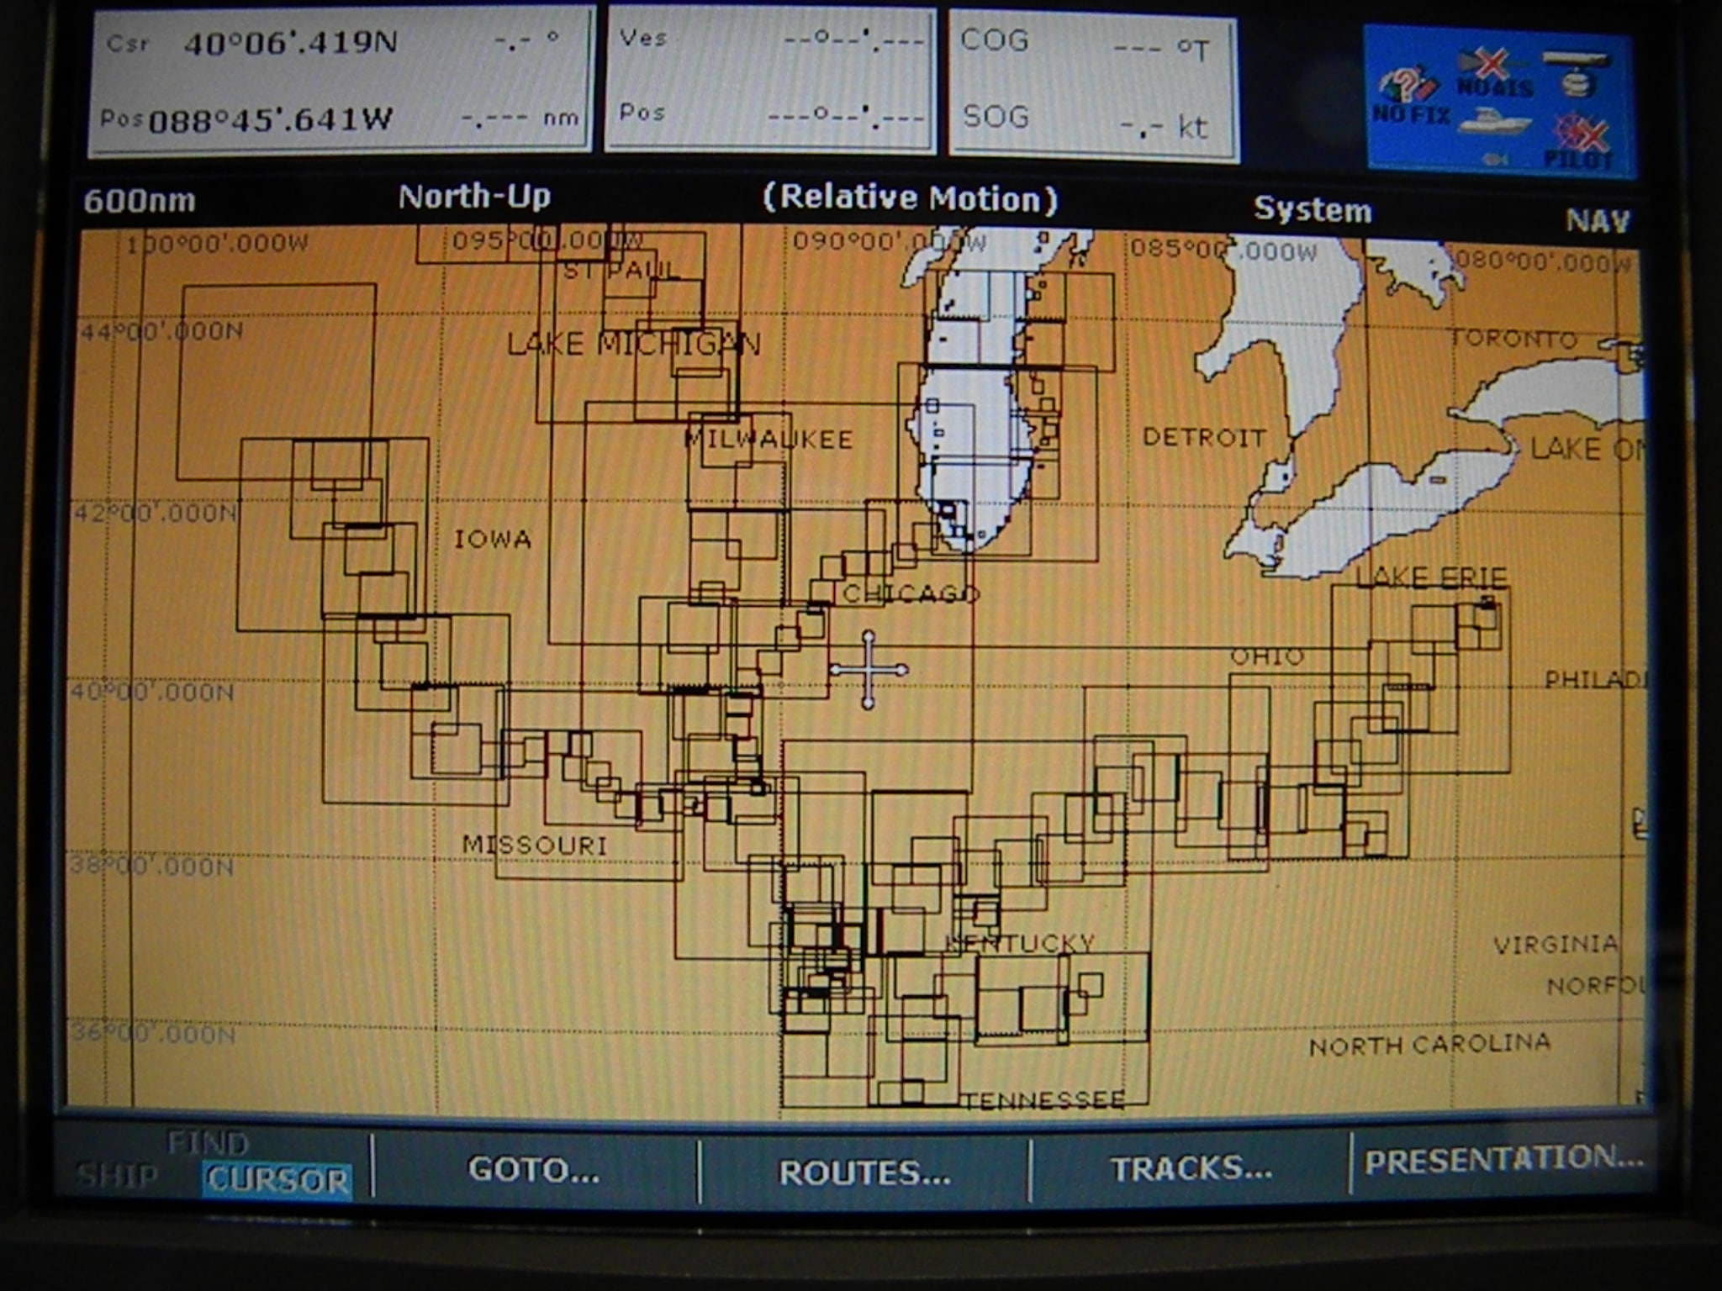Click the autopilot PILOT status icon
Viewport: 1722px width, 1291px height.
coord(1581,141)
